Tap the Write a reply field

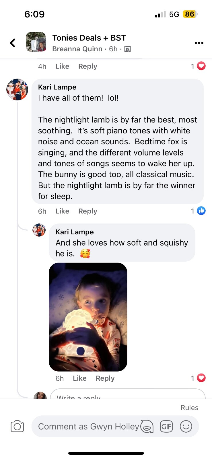(x=128, y=394)
